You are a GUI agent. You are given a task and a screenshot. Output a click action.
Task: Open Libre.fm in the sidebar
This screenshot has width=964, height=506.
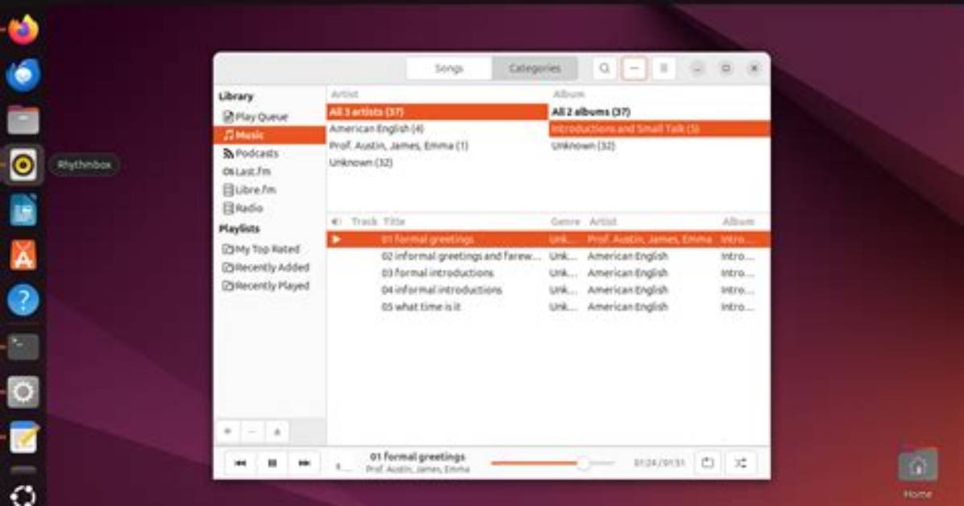click(x=270, y=190)
